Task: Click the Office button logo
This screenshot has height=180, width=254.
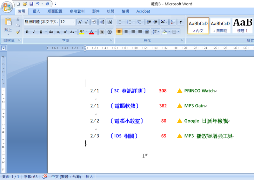Action: pyautogui.click(x=7, y=7)
